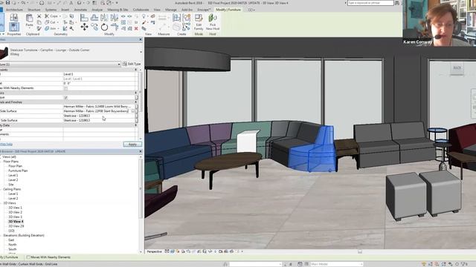Viewport: 476px width, 267px height.
Task: Collapse the Ceiling Plans tree node
Action: point(1,189)
